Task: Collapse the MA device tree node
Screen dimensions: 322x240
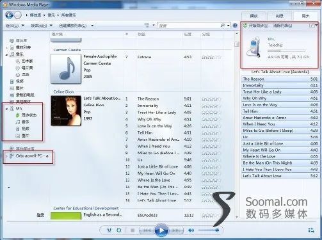Action: (6, 109)
